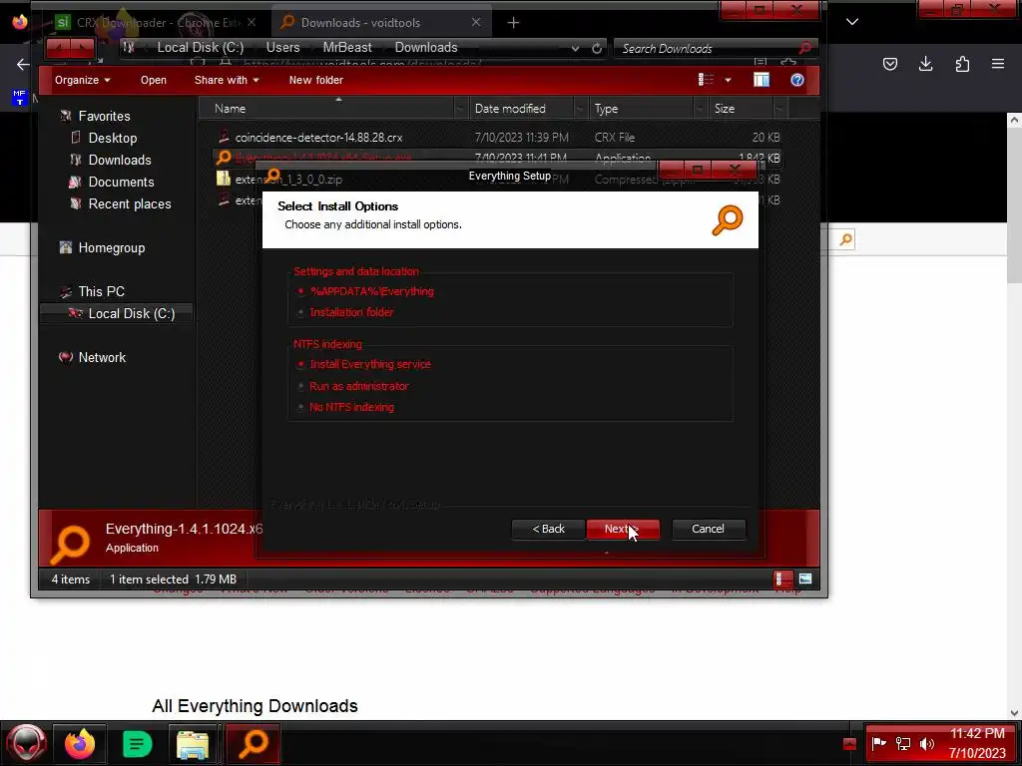
Task: Open Explorer help question-mark icon
Action: pyautogui.click(x=797, y=80)
